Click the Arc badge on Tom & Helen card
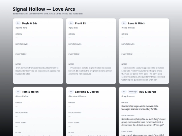Viewport: 182px width, 136px height. coord(18,92)
